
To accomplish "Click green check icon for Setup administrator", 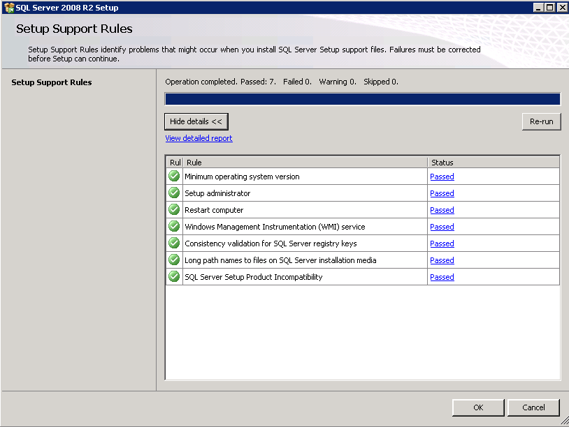I will click(174, 193).
